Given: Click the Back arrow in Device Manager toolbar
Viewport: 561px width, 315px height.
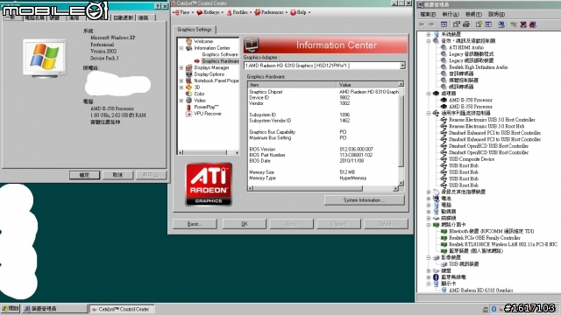Looking at the screenshot, I should pos(422,24).
